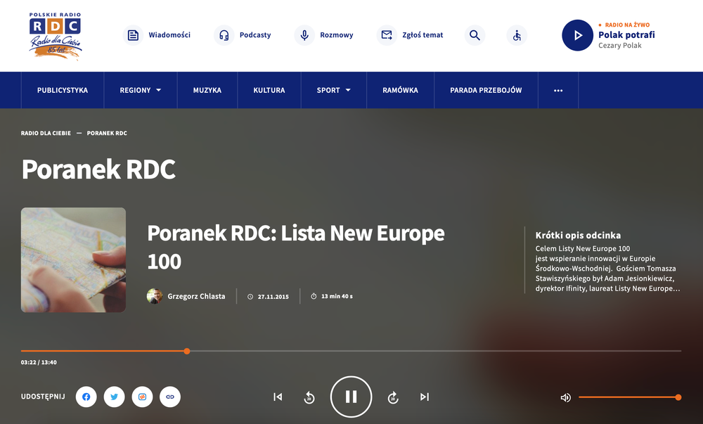Open the Podcasty section
This screenshot has height=424, width=703.
[x=243, y=35]
